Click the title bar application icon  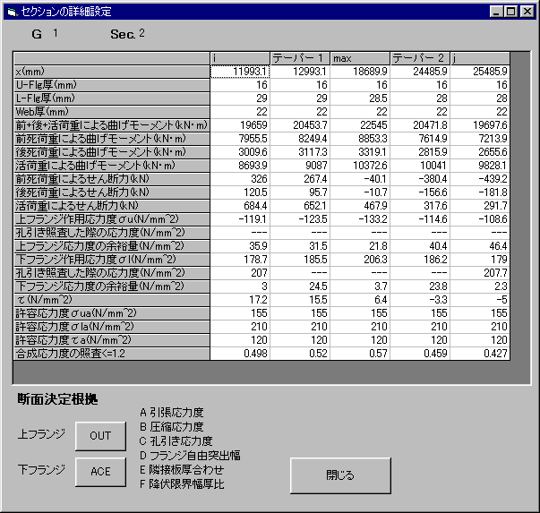pyautogui.click(x=12, y=12)
